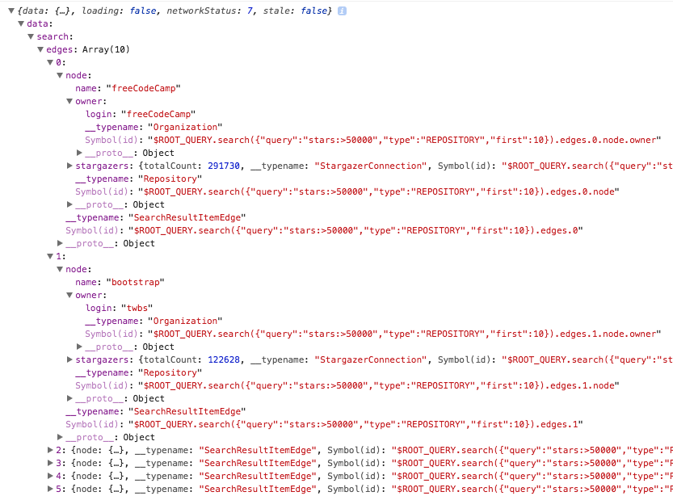Collapse the node object under edge 1
Image resolution: width=673 pixels, height=496 pixels.
click(60, 269)
